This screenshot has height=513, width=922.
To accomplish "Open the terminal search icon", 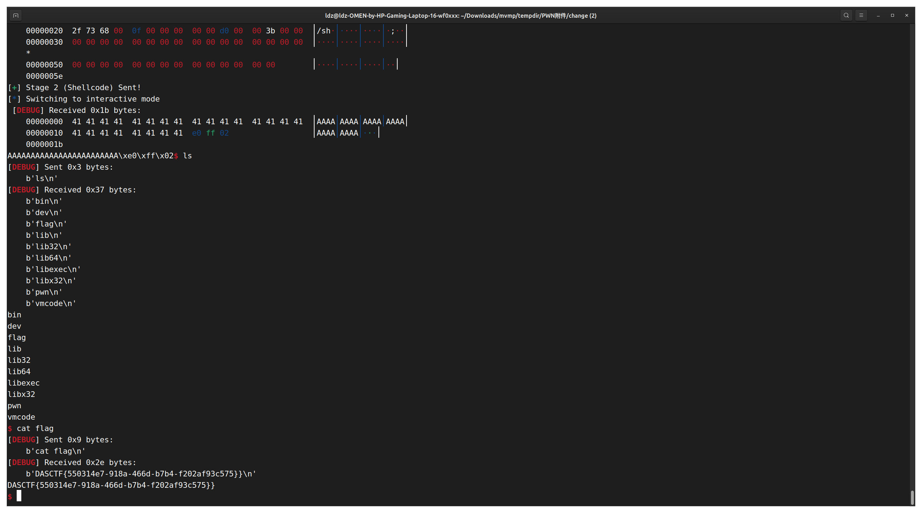I will point(846,15).
